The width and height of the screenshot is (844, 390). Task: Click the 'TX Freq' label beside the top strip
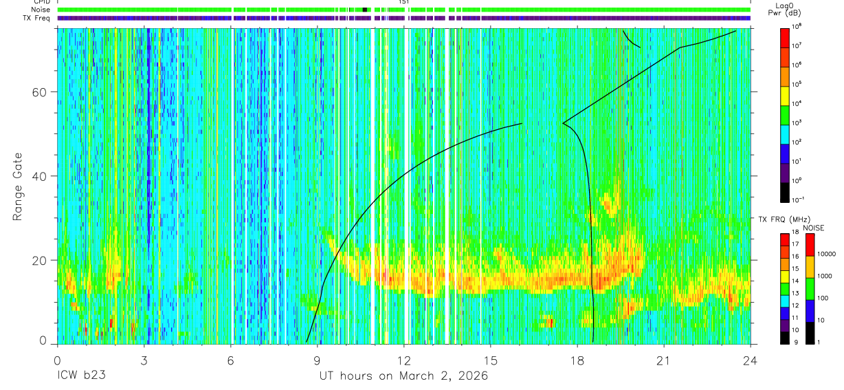(x=38, y=18)
